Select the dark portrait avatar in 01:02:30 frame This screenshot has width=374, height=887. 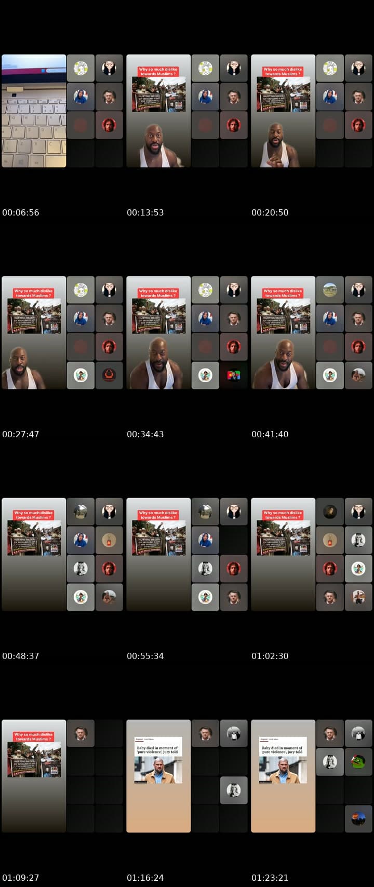(x=330, y=512)
